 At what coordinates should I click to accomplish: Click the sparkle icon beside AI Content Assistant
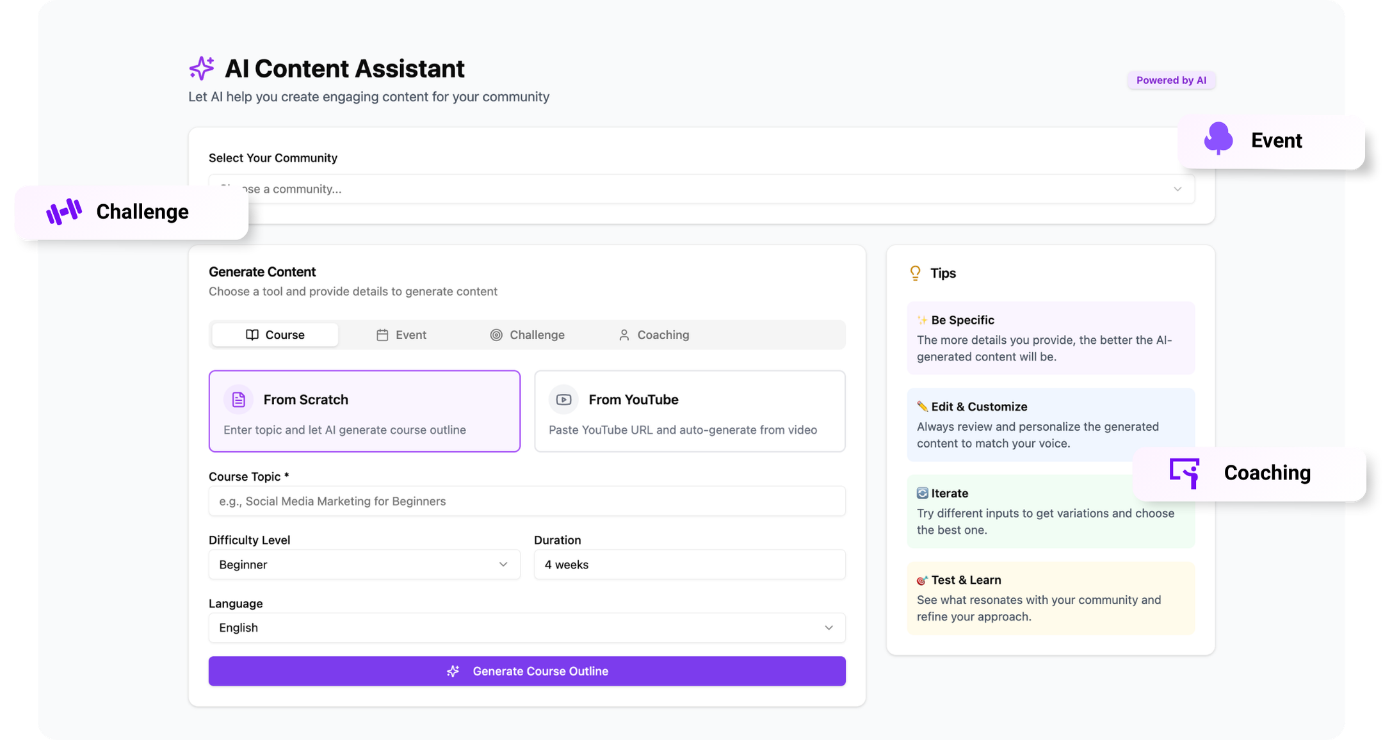click(202, 68)
